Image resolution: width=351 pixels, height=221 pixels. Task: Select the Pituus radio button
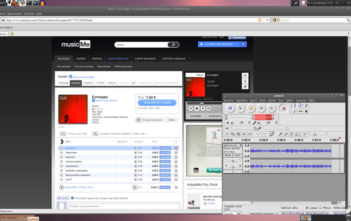pyautogui.click(x=320, y=207)
